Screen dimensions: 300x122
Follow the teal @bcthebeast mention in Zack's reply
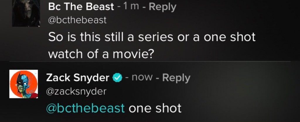[85, 108]
